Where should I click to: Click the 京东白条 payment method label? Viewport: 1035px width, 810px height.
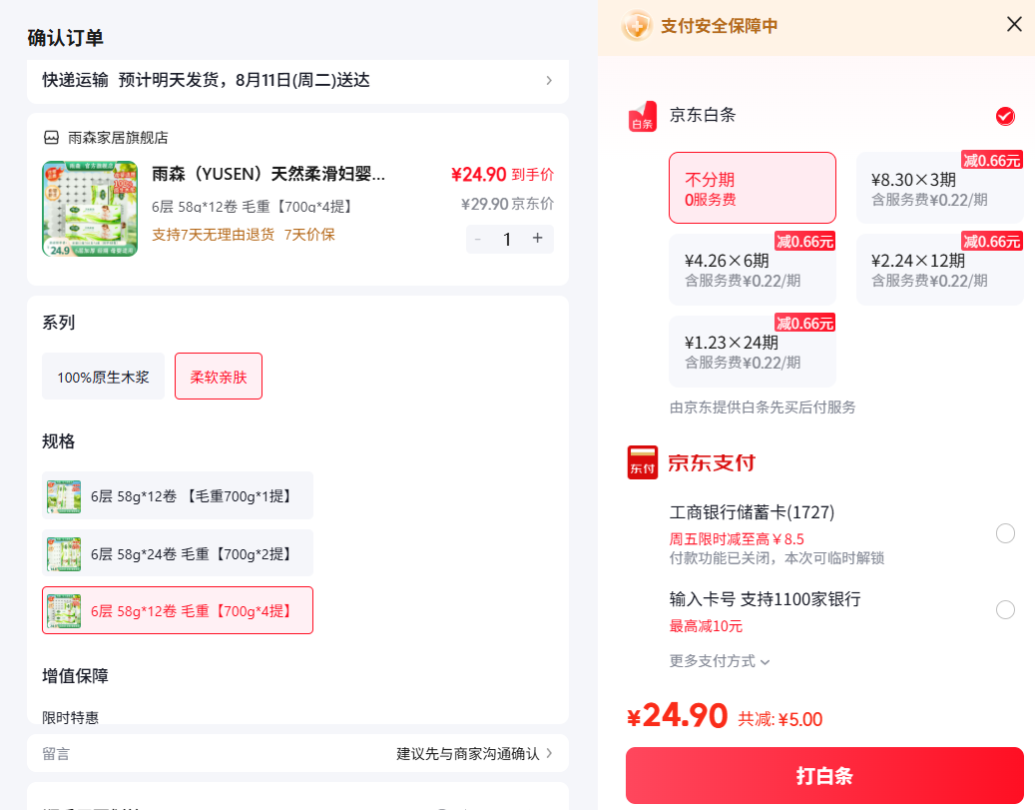click(703, 115)
